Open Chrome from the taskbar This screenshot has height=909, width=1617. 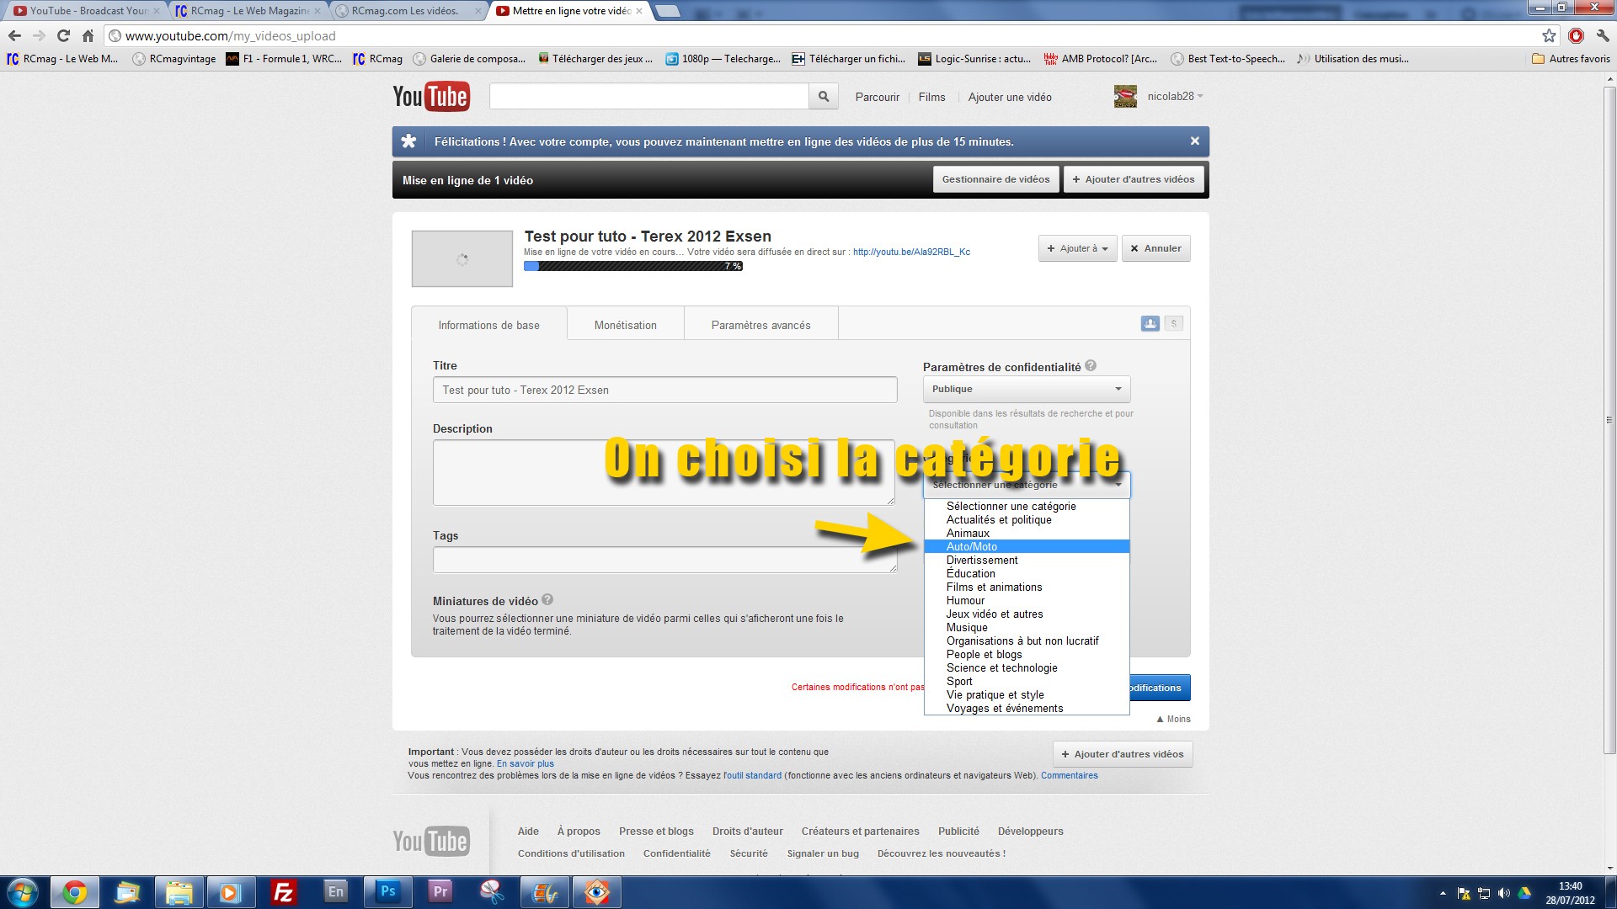(75, 892)
